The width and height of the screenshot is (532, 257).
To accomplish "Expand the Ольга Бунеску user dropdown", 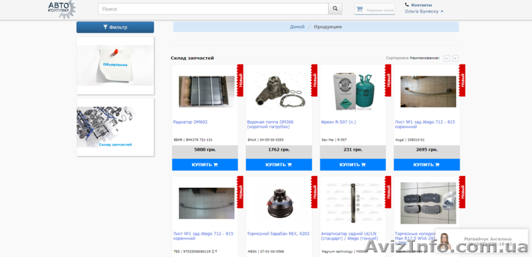I will point(424,11).
